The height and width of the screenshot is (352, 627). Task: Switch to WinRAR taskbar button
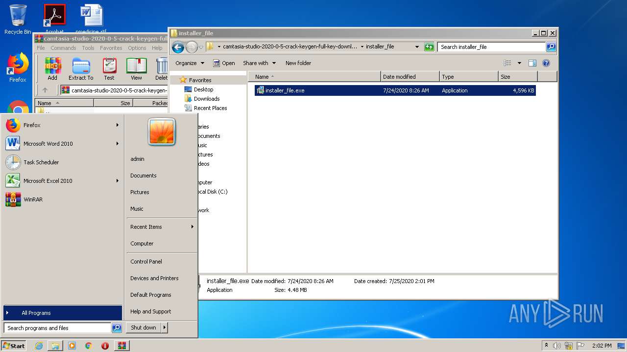pos(122,346)
